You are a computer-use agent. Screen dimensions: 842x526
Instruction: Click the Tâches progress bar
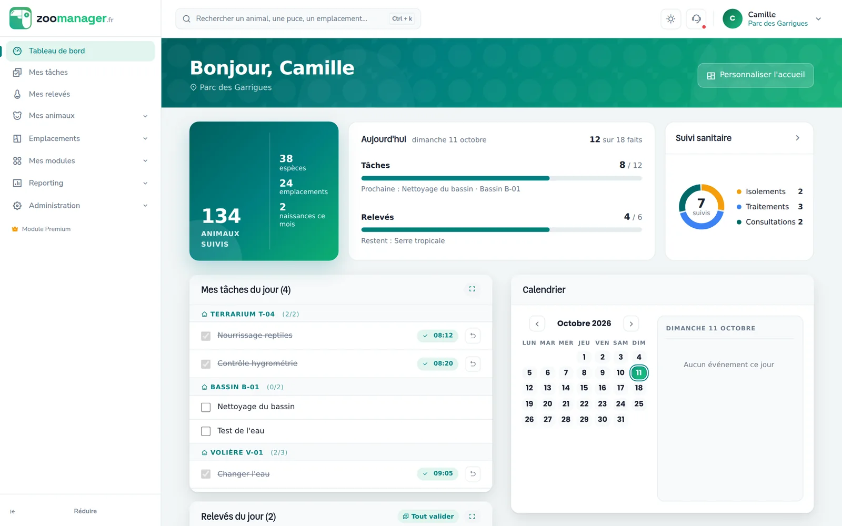[502, 178]
